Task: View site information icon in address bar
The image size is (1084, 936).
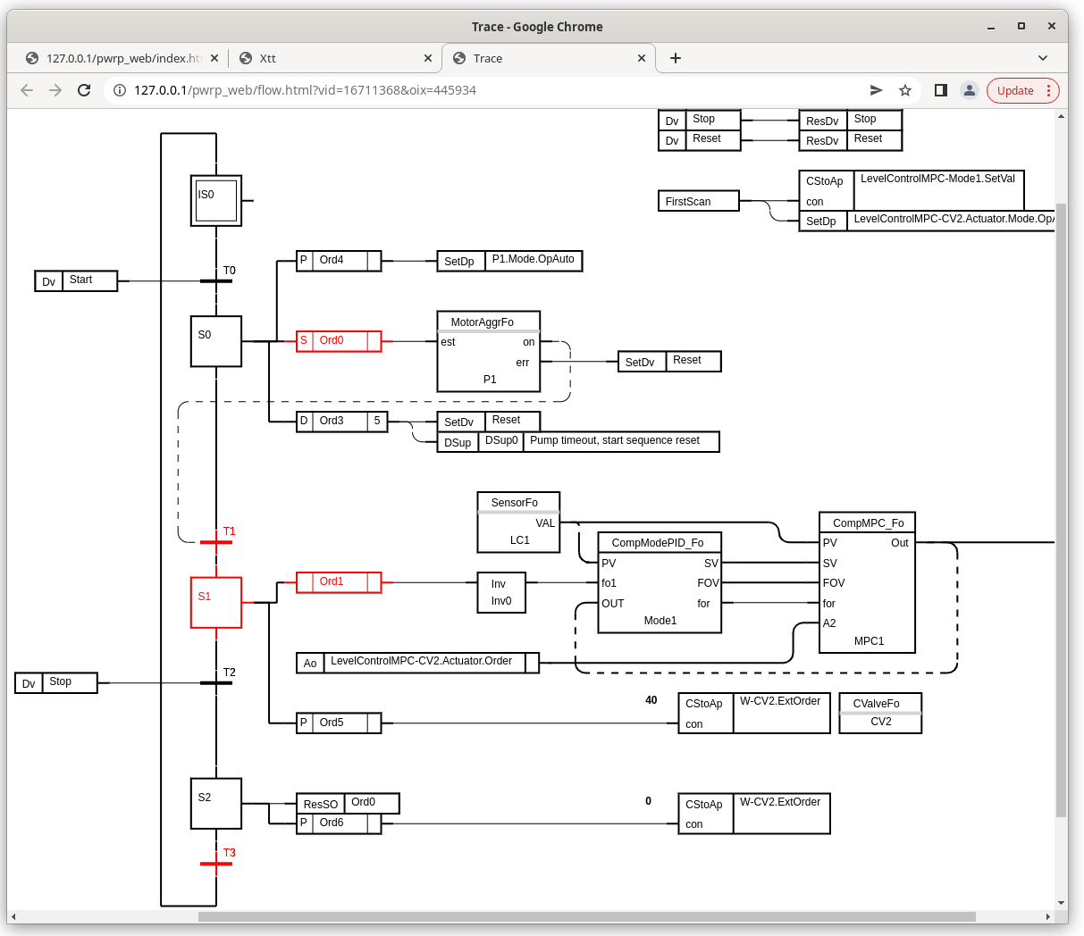Action: coord(120,90)
